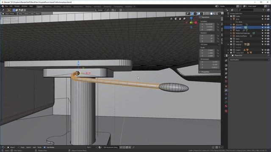Toggle visibility eye for ReflectionCubemap

(265, 33)
